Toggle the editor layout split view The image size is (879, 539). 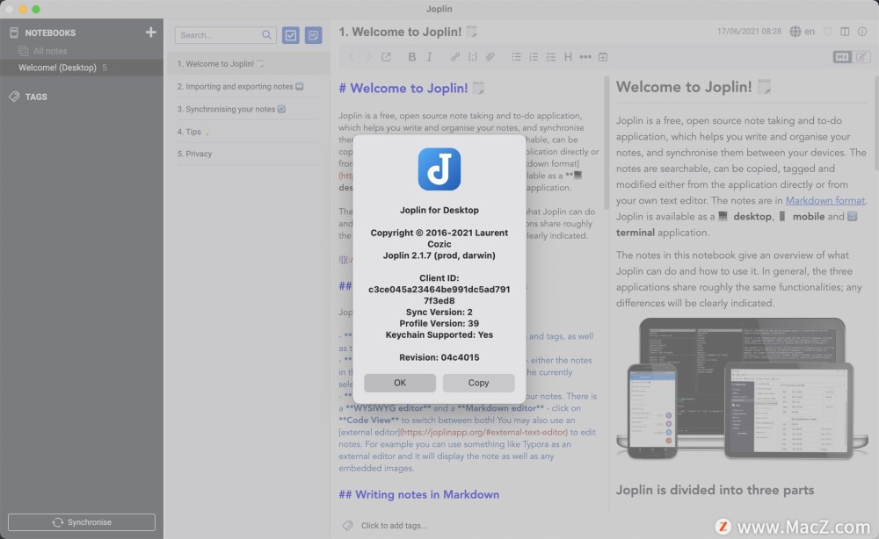845,32
